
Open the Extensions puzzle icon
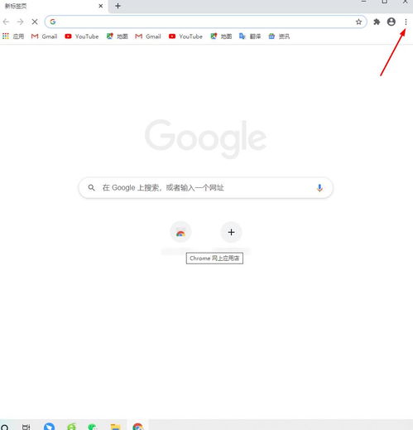(377, 22)
